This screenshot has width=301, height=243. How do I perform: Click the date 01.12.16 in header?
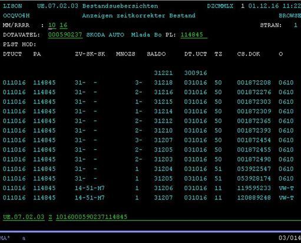[x=263, y=6]
